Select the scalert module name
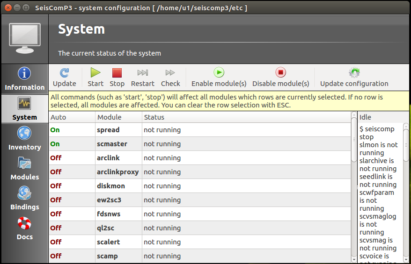411x264 pixels. [x=108, y=242]
